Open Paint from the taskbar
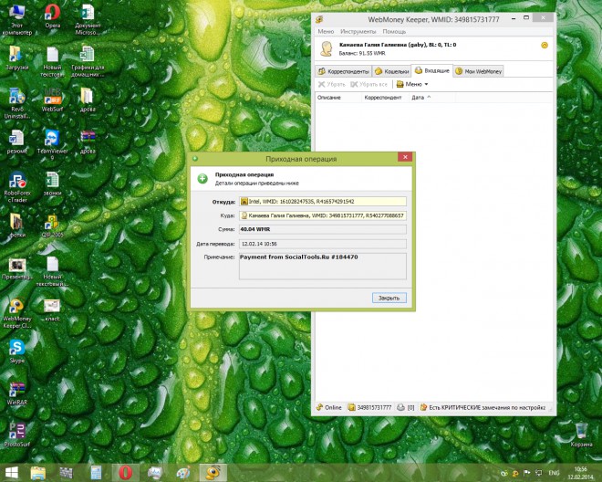602x482 pixels. tap(183, 473)
